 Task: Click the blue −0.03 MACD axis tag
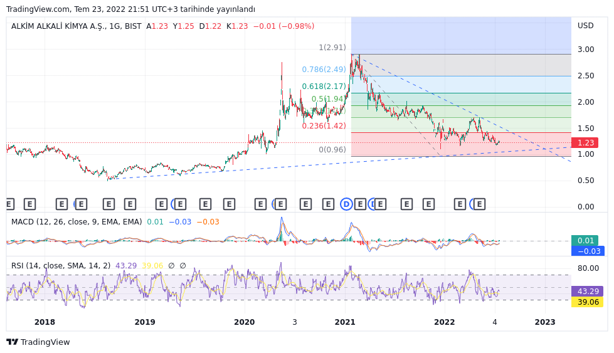(588, 251)
